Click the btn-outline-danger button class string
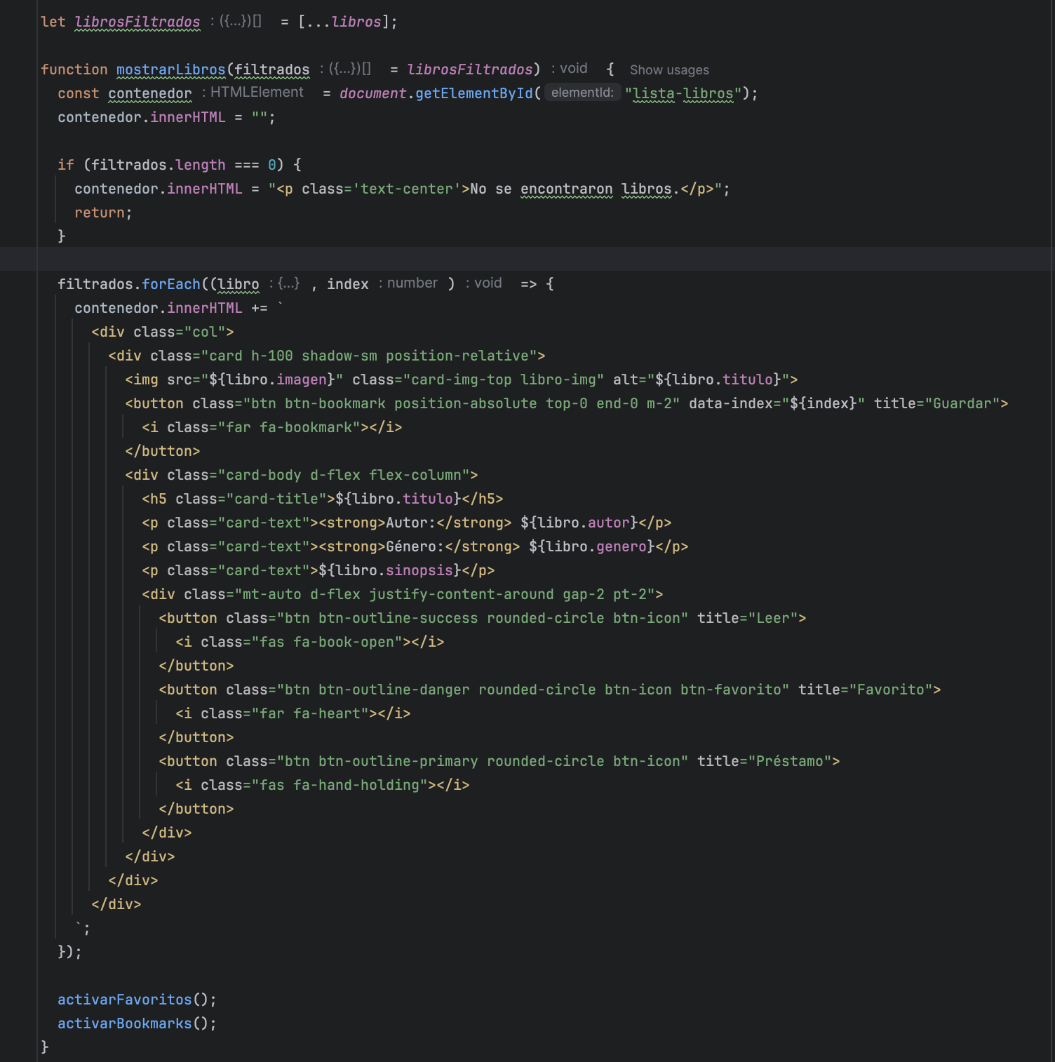 [533, 690]
